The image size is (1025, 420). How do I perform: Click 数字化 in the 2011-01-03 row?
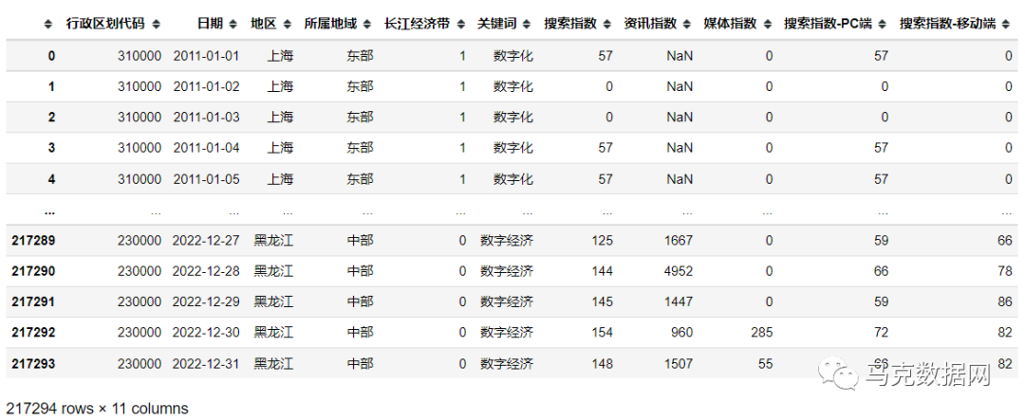point(513,118)
